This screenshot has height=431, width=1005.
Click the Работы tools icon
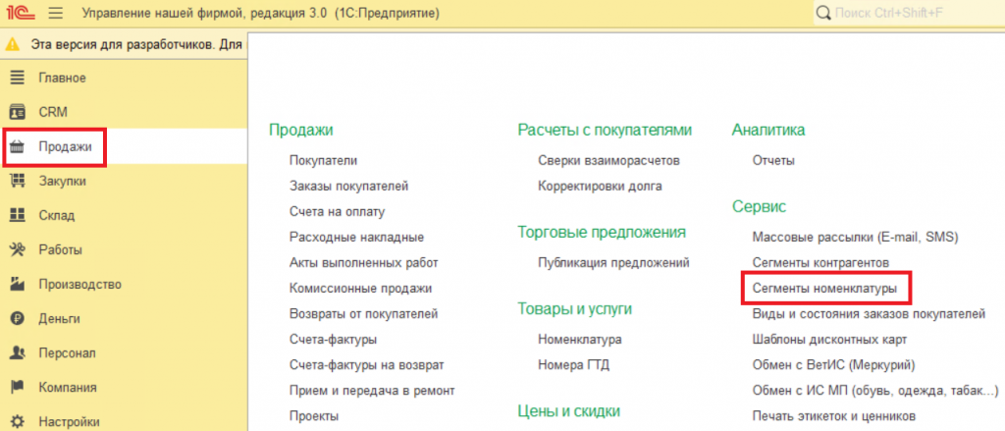[x=17, y=249]
